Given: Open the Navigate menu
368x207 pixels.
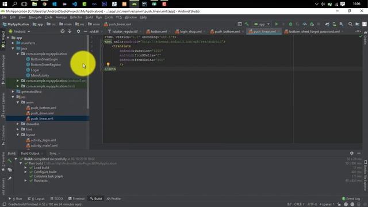Looking at the screenshot, I should point(35,17).
